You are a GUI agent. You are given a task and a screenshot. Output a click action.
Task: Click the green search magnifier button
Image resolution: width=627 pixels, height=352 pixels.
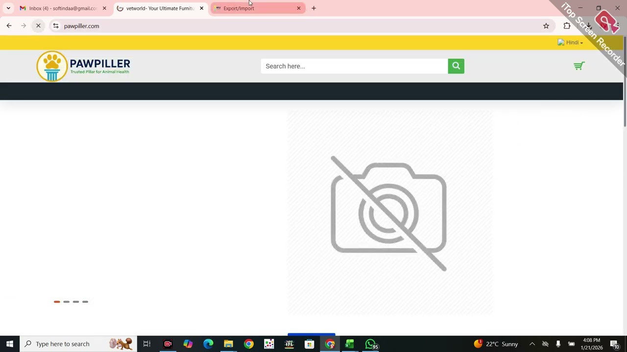pos(456,66)
